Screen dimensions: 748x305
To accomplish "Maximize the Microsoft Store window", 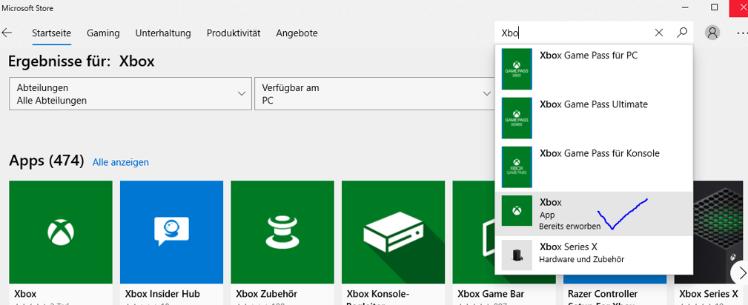I will (x=714, y=7).
